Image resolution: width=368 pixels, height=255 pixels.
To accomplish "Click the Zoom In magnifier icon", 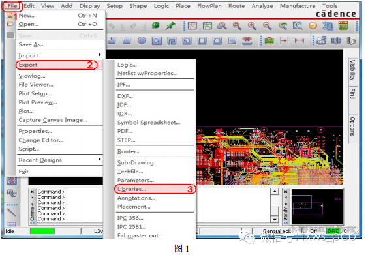I will point(252,26).
